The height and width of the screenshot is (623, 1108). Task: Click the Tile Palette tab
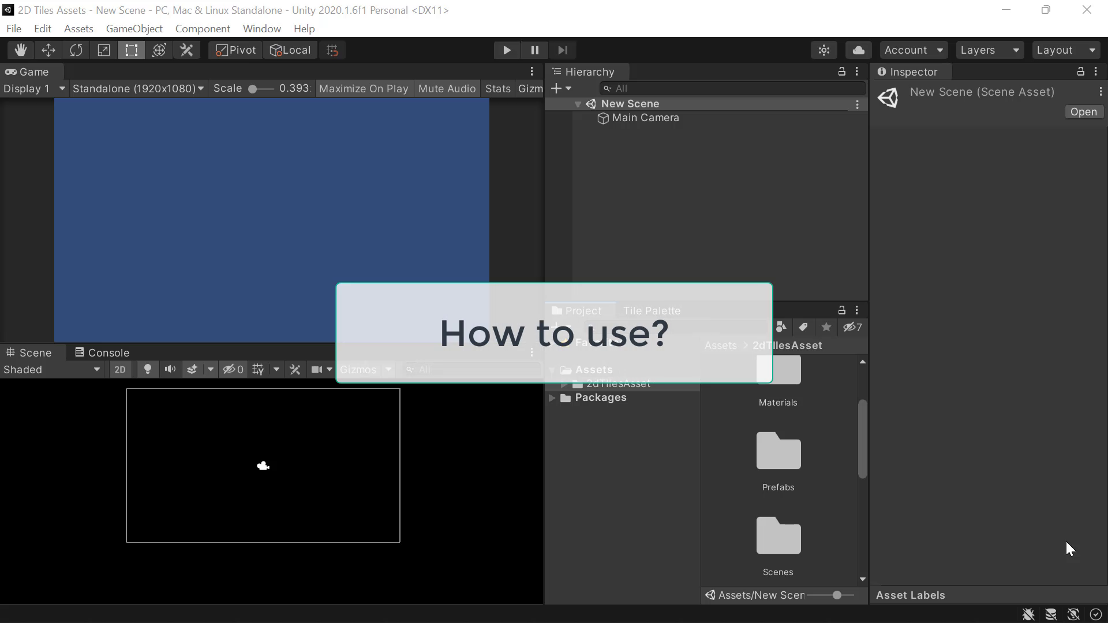click(x=652, y=310)
